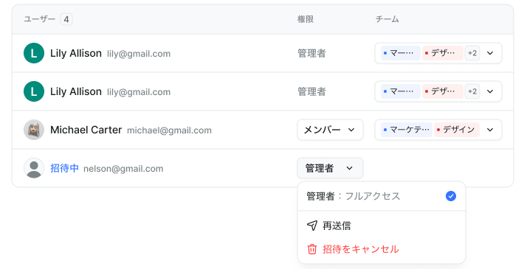Click the ユーザー column header

coord(39,19)
